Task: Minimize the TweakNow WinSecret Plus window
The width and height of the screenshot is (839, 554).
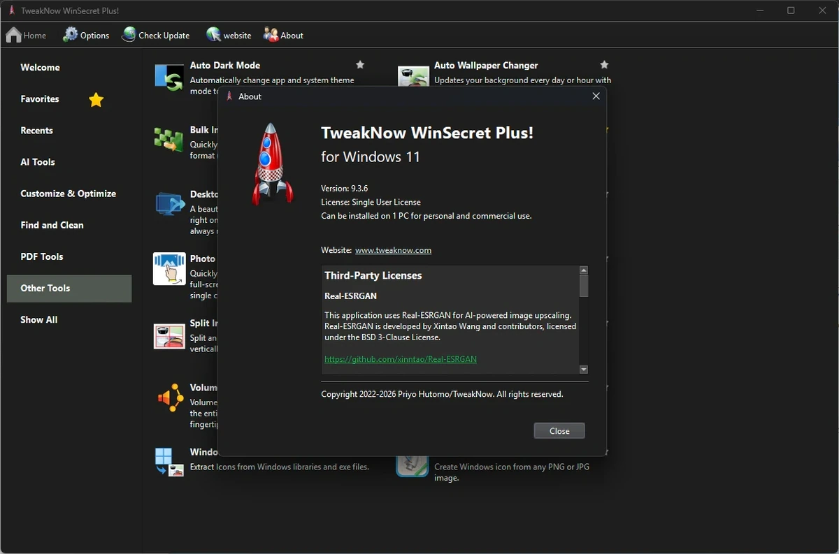Action: [760, 10]
